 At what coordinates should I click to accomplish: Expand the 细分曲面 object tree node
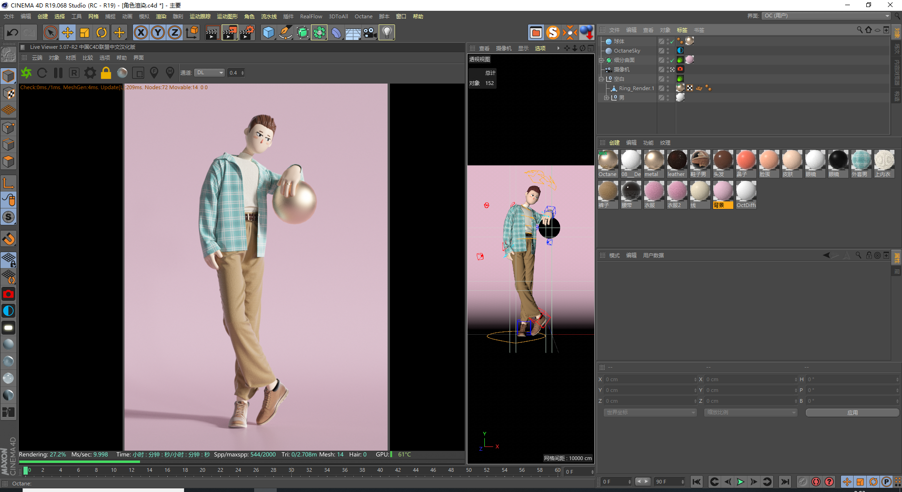tap(601, 60)
